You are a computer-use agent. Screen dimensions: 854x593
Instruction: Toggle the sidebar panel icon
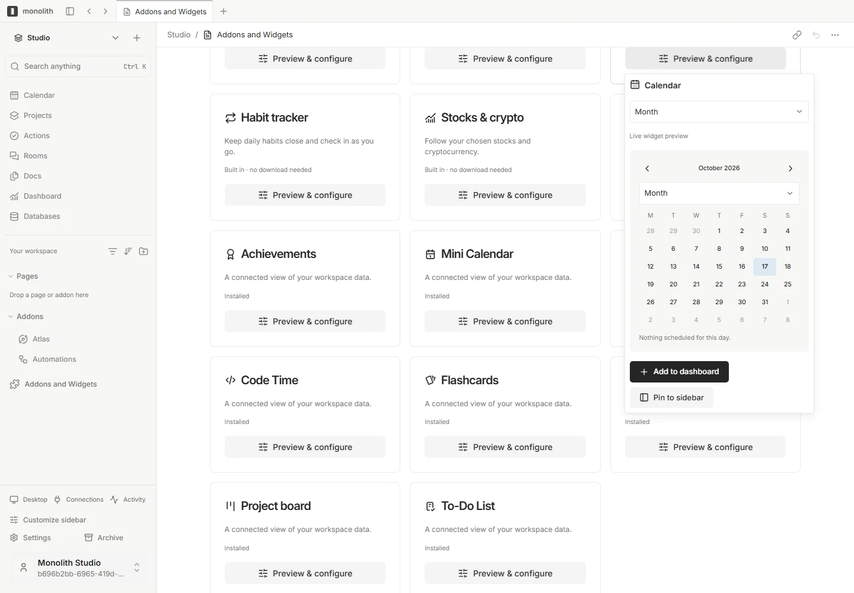70,11
